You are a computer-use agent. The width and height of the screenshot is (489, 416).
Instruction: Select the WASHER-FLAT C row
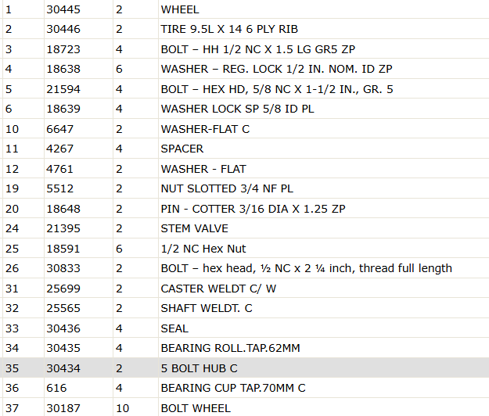coord(244,129)
